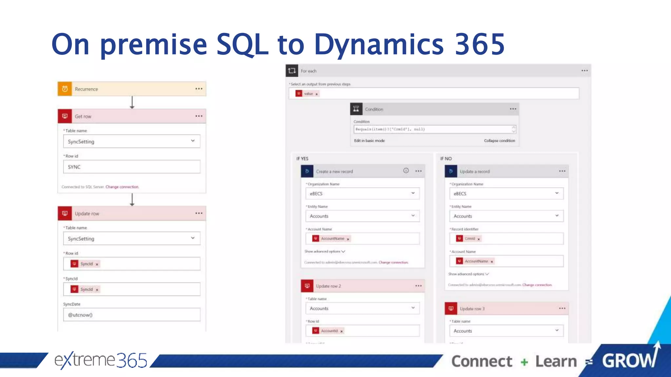Click the Recurrence step title
The image size is (671, 377).
pyautogui.click(x=86, y=89)
